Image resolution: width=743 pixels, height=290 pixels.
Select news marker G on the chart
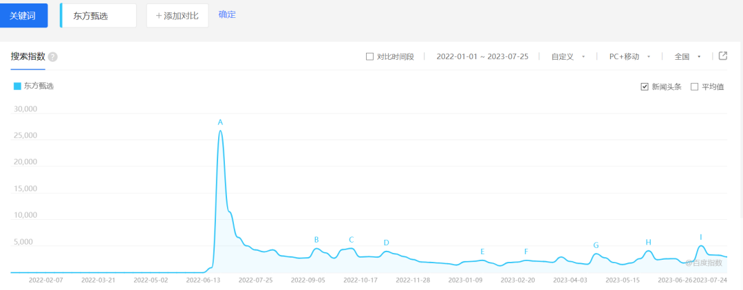(x=596, y=245)
